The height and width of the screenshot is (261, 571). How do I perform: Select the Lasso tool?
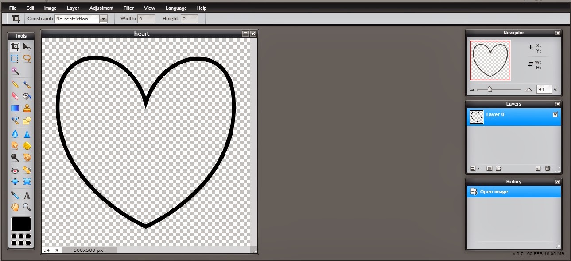[x=27, y=58]
